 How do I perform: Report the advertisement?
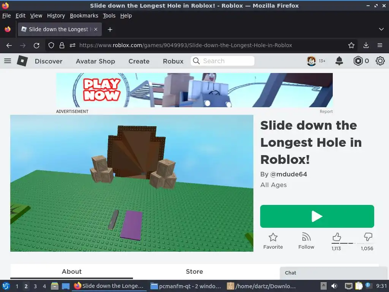(x=326, y=111)
